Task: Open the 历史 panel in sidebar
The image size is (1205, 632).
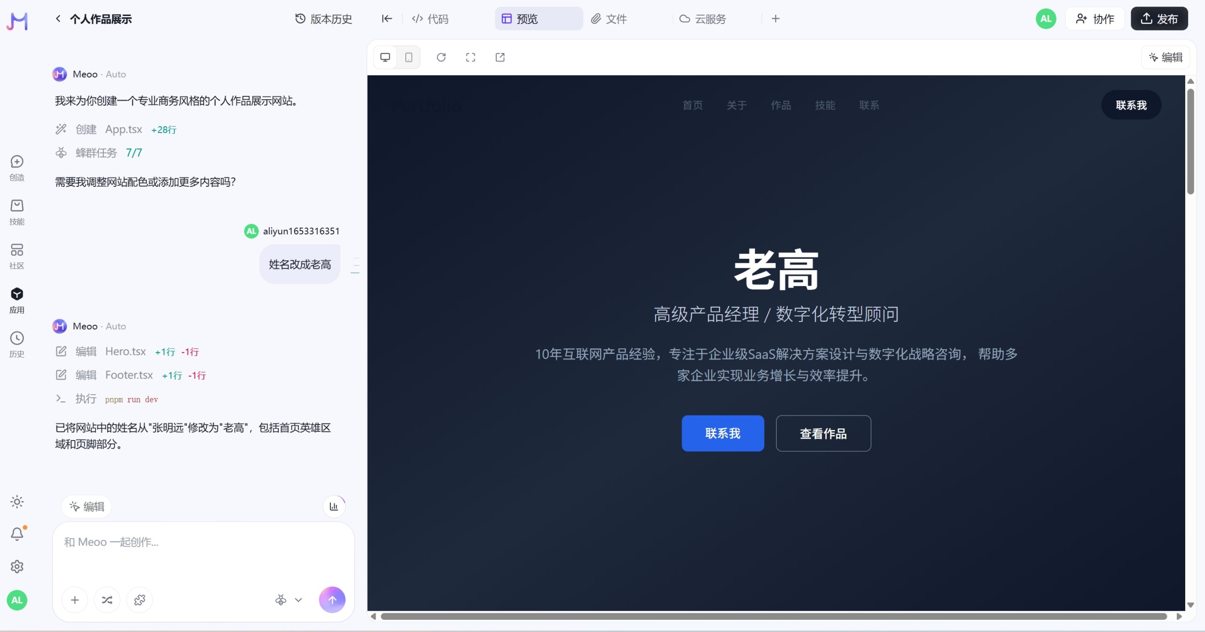Action: click(x=16, y=344)
